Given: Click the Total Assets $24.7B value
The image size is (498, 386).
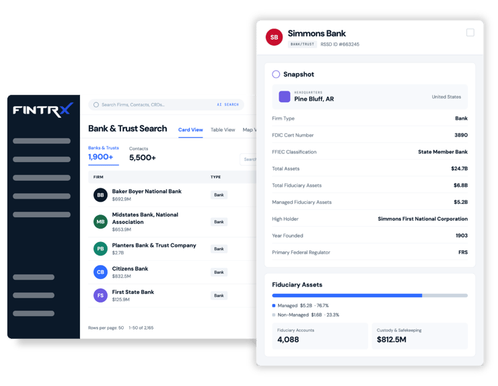Looking at the screenshot, I should (x=459, y=169).
